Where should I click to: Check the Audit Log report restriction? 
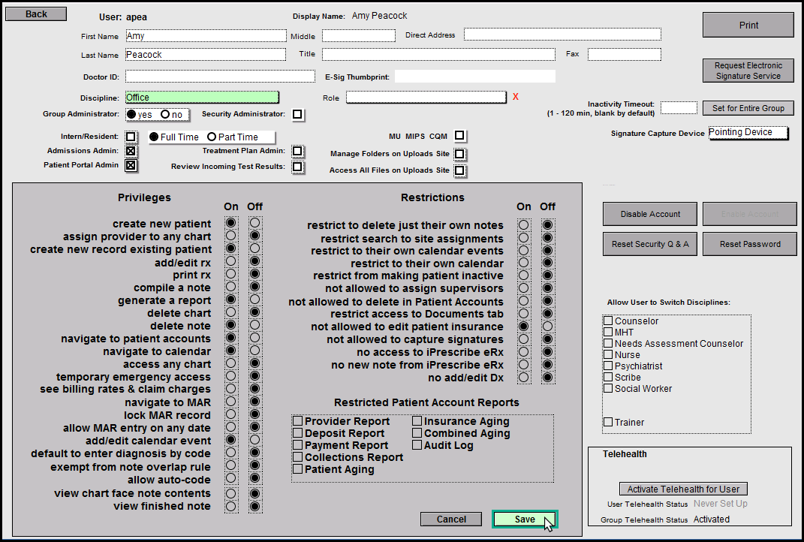(x=417, y=445)
